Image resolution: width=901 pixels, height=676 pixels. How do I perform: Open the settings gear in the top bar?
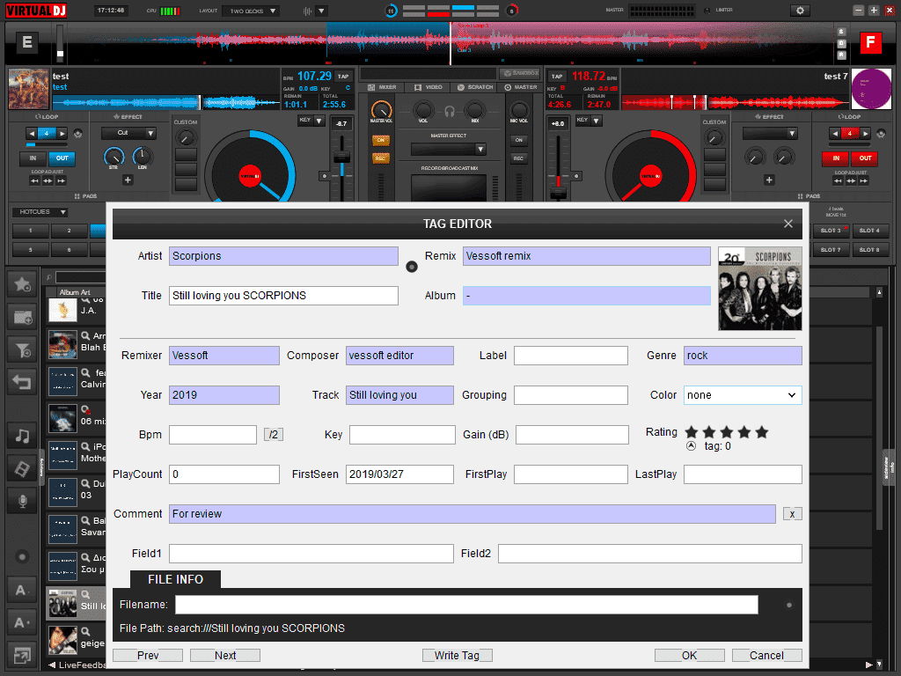[800, 11]
